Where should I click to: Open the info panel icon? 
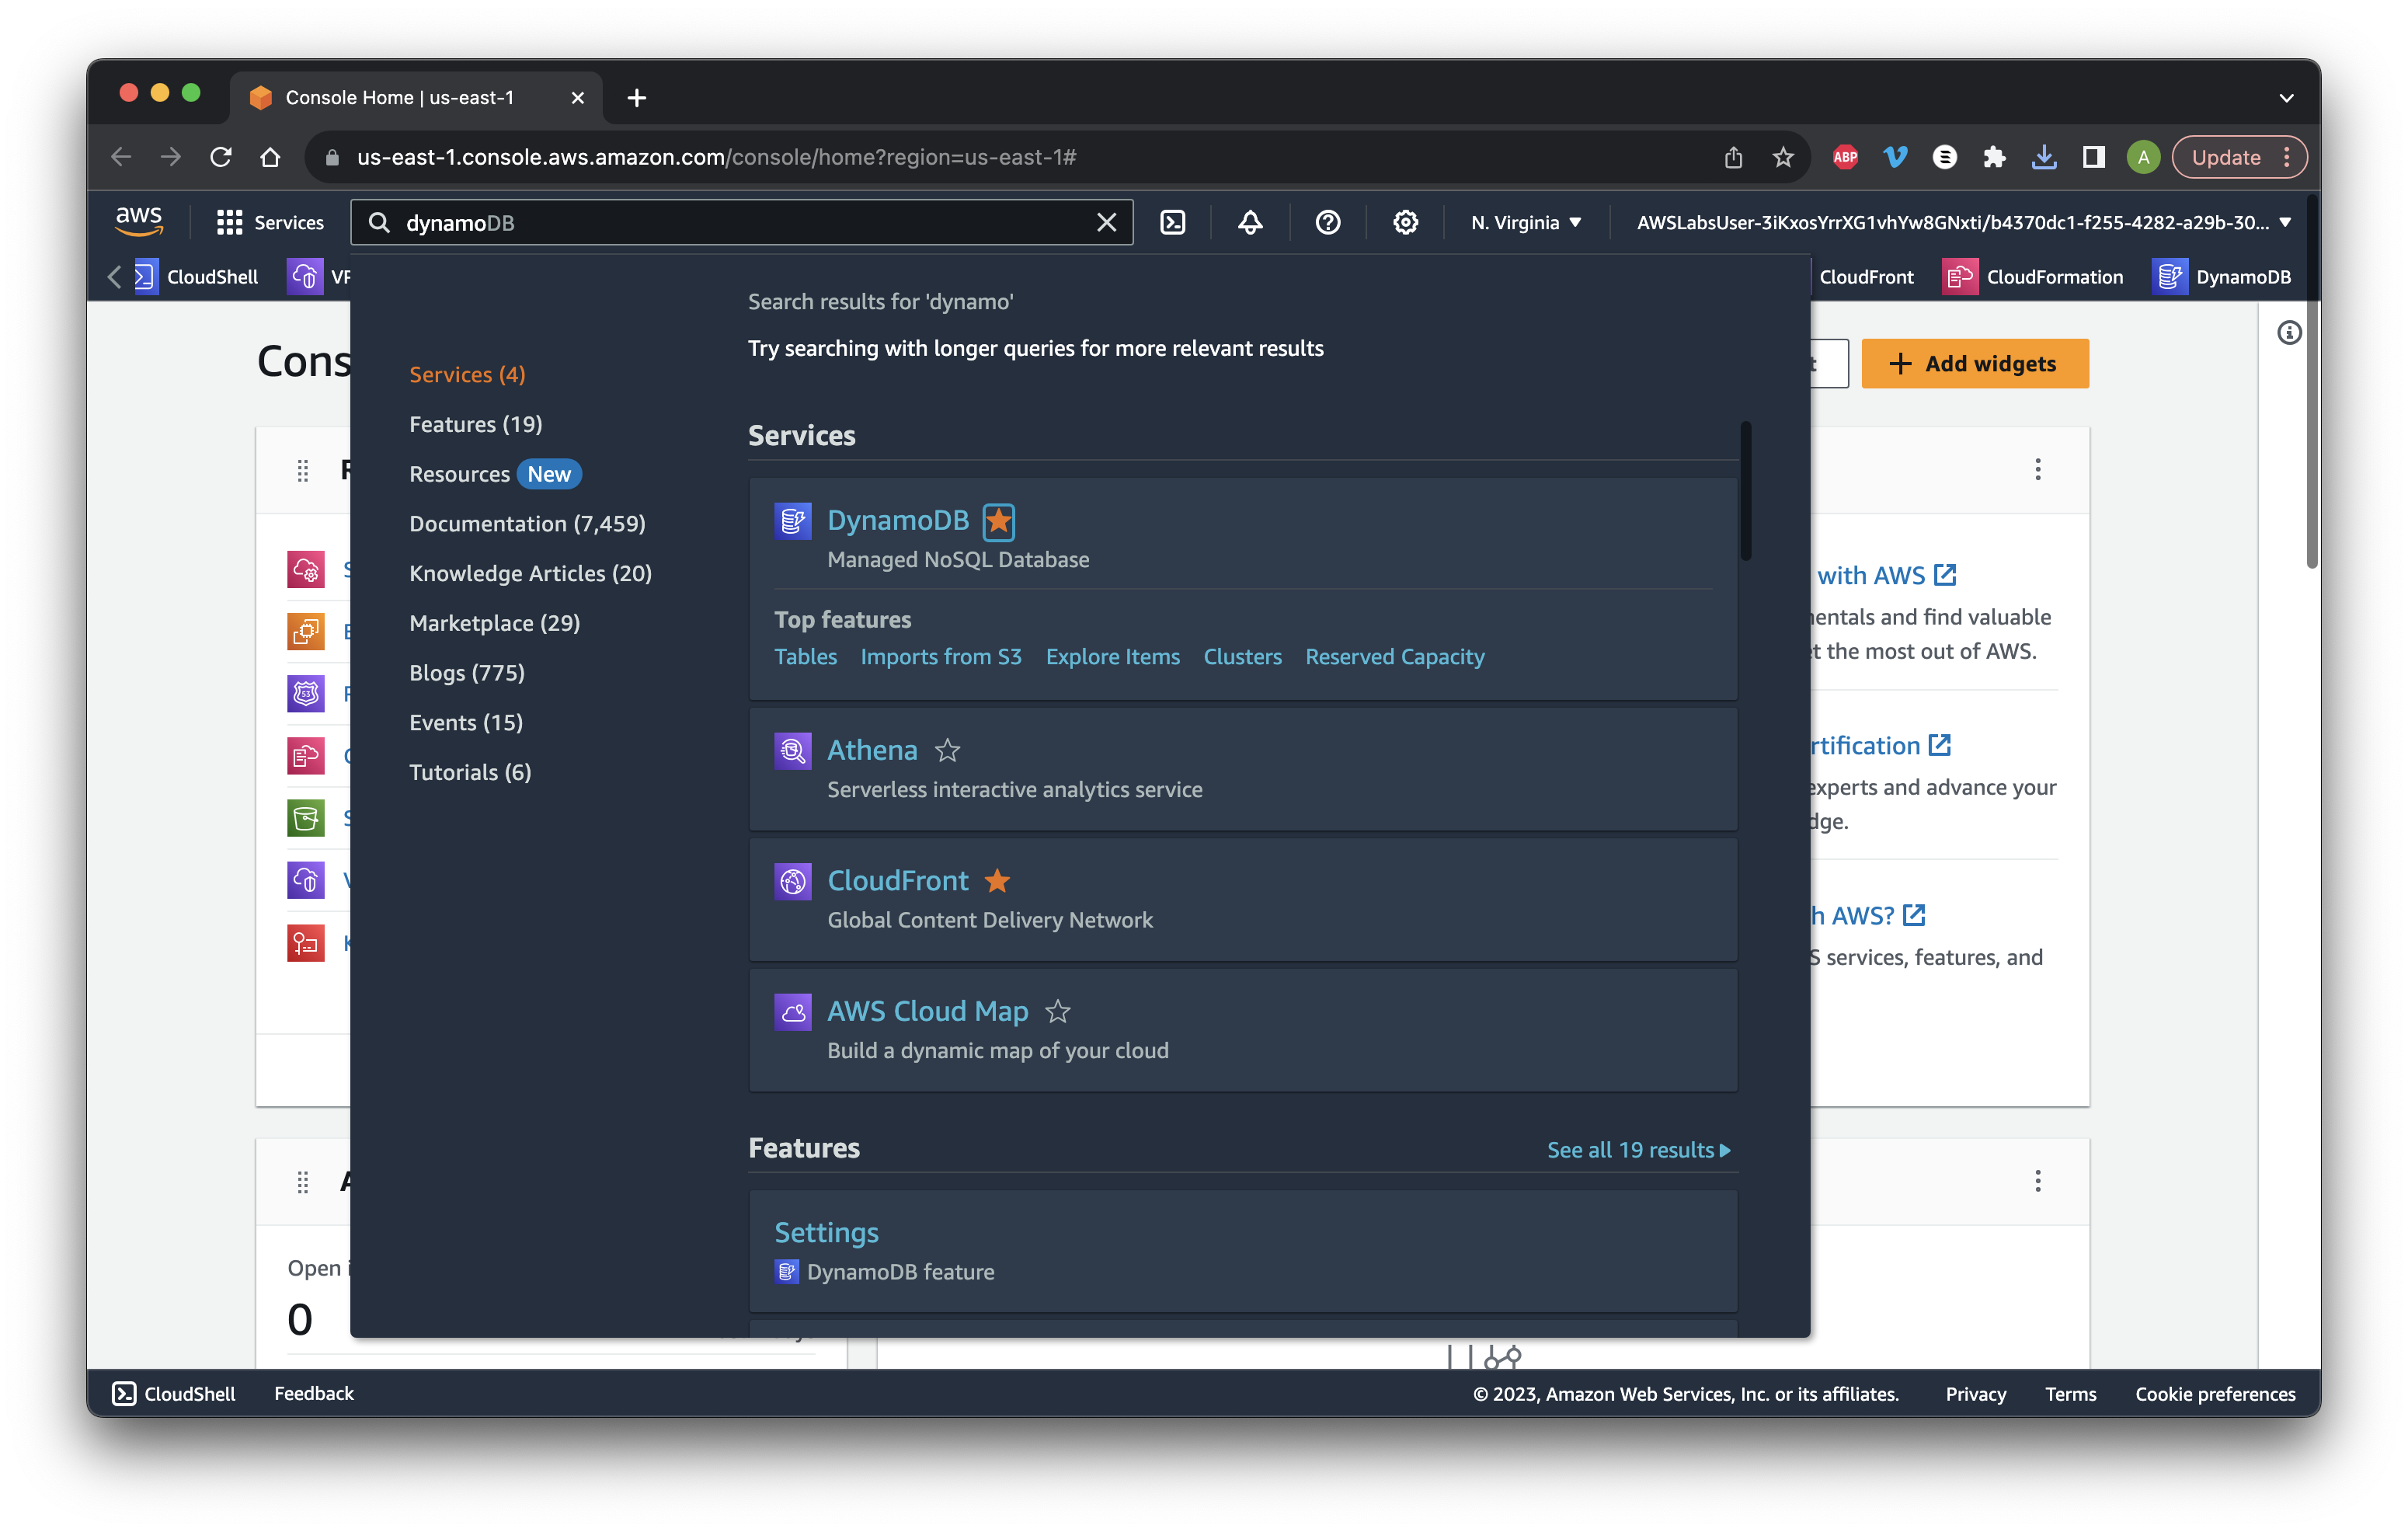pos(2289,333)
